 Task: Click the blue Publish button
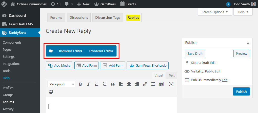(x=241, y=91)
